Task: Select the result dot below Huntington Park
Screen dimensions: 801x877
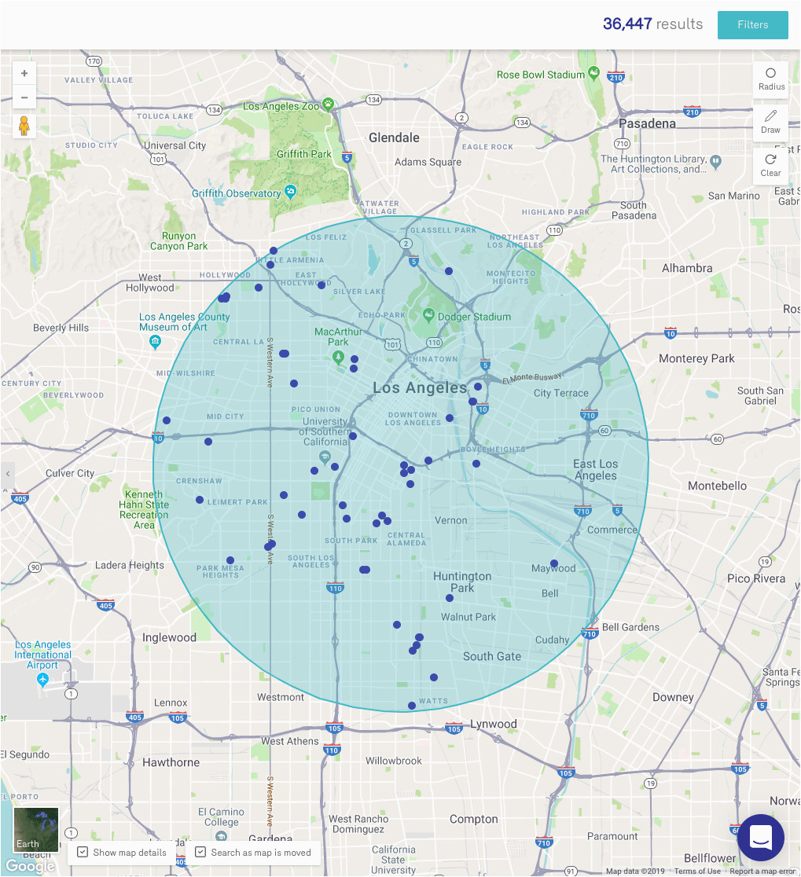Action: [450, 598]
